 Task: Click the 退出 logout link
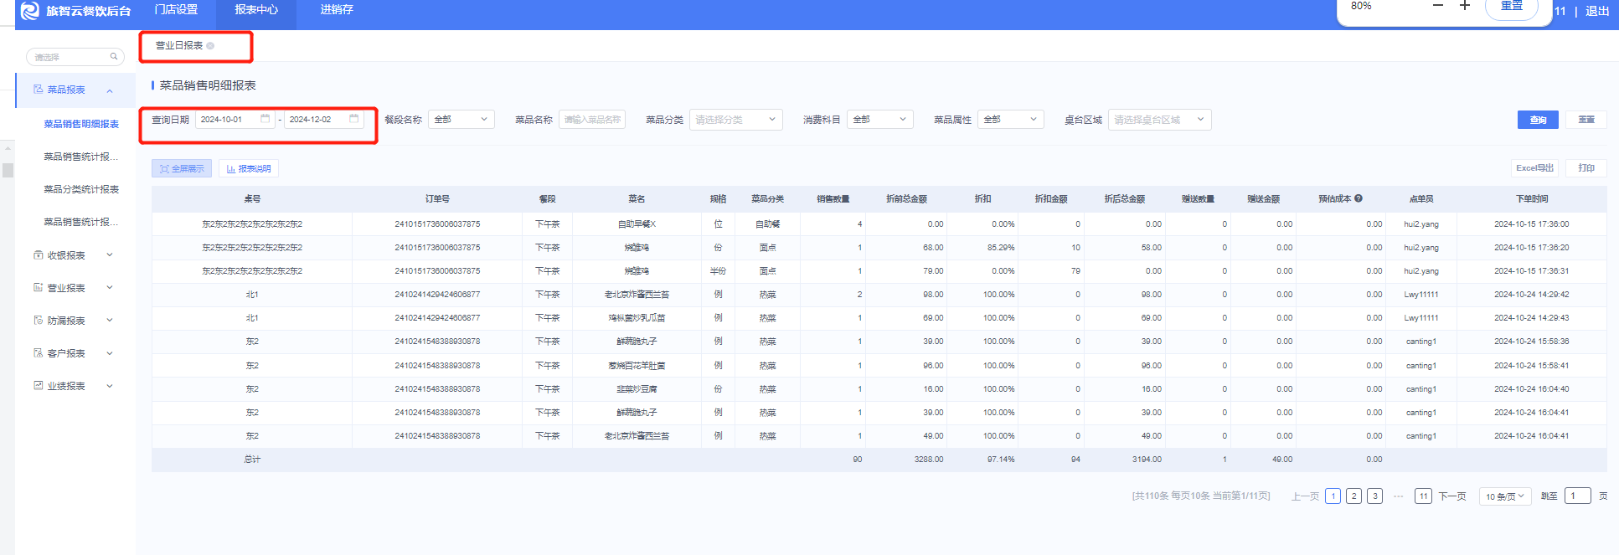1597,11
